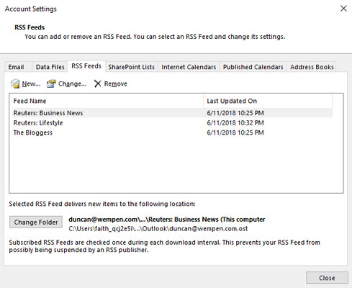Click the Close button at bottom
The height and width of the screenshot is (288, 352).
point(327,278)
